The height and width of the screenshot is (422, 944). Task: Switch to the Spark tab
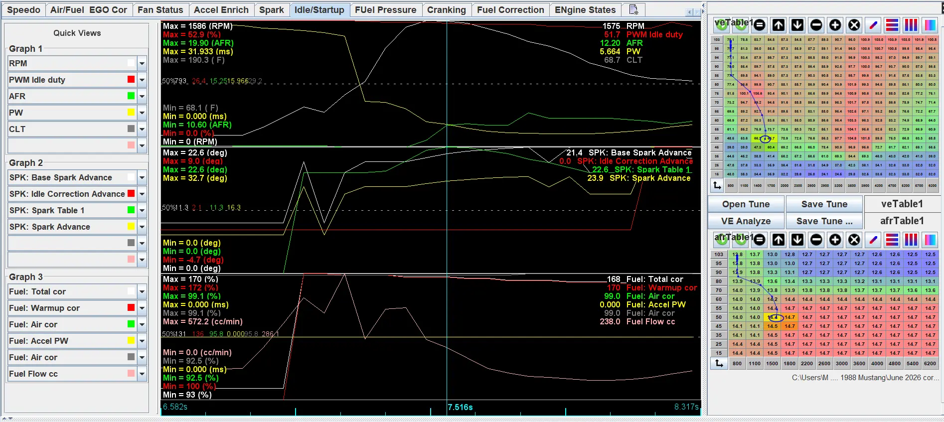click(x=272, y=10)
